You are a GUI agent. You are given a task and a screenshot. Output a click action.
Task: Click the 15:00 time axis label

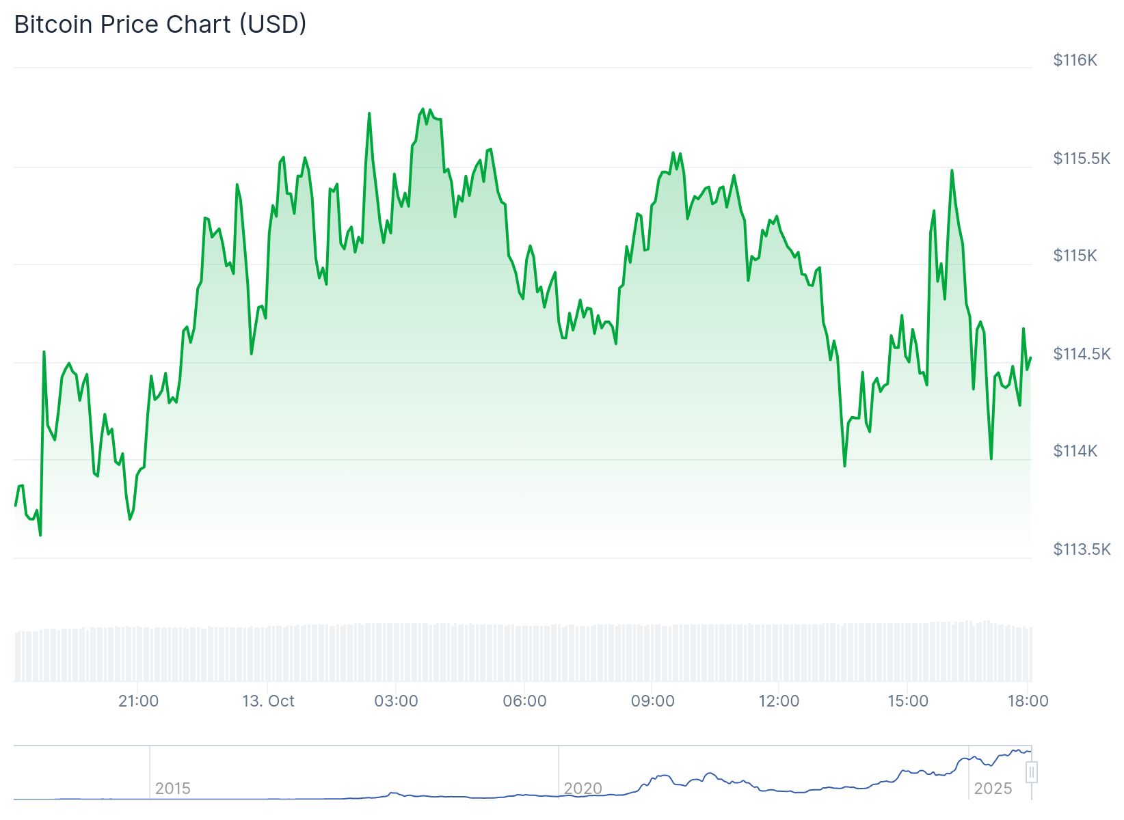pyautogui.click(x=908, y=701)
